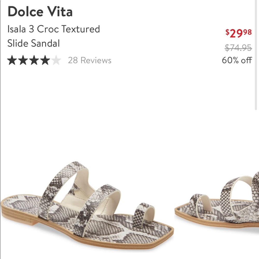Click the Slide Sandal text line
Viewport: 259px width, 259px height.
point(34,44)
